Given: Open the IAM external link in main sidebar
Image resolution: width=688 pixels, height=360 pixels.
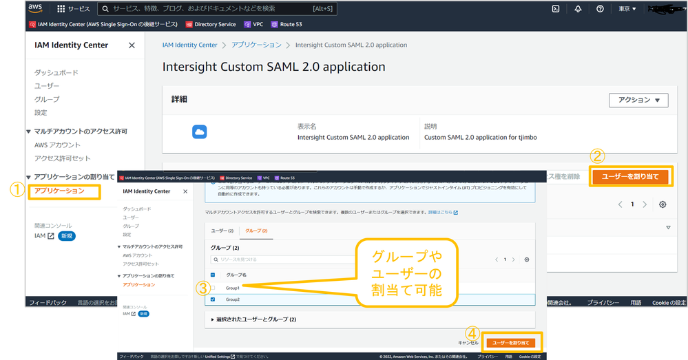Looking at the screenshot, I should click(x=44, y=236).
